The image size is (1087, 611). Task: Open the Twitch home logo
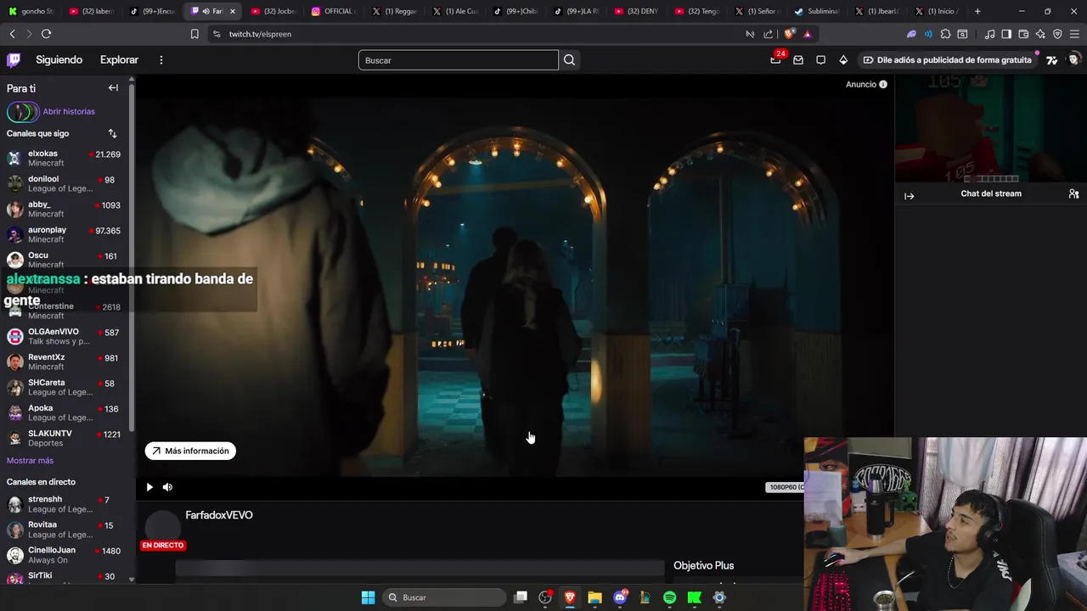[x=14, y=59]
